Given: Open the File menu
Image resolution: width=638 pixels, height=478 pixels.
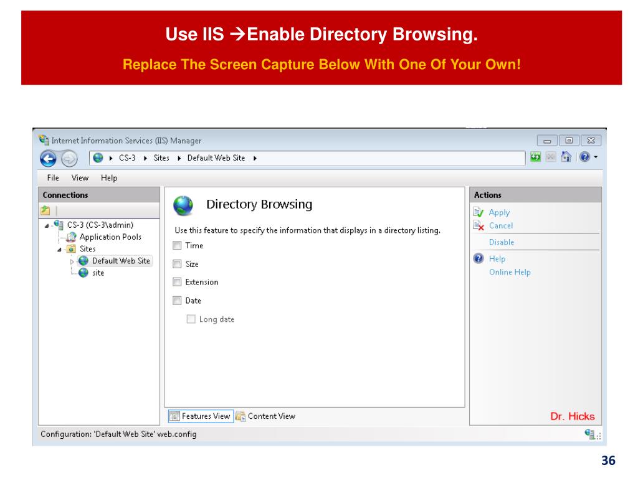Looking at the screenshot, I should pyautogui.click(x=53, y=177).
